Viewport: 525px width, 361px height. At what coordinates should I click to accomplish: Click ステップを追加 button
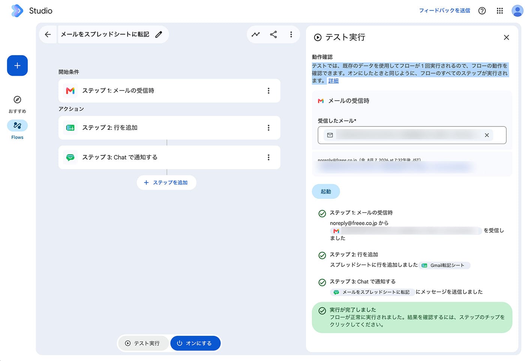(166, 183)
